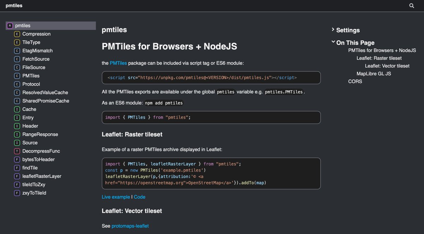
Task: Select pmtiles module in sidebar
Action: (51, 26)
